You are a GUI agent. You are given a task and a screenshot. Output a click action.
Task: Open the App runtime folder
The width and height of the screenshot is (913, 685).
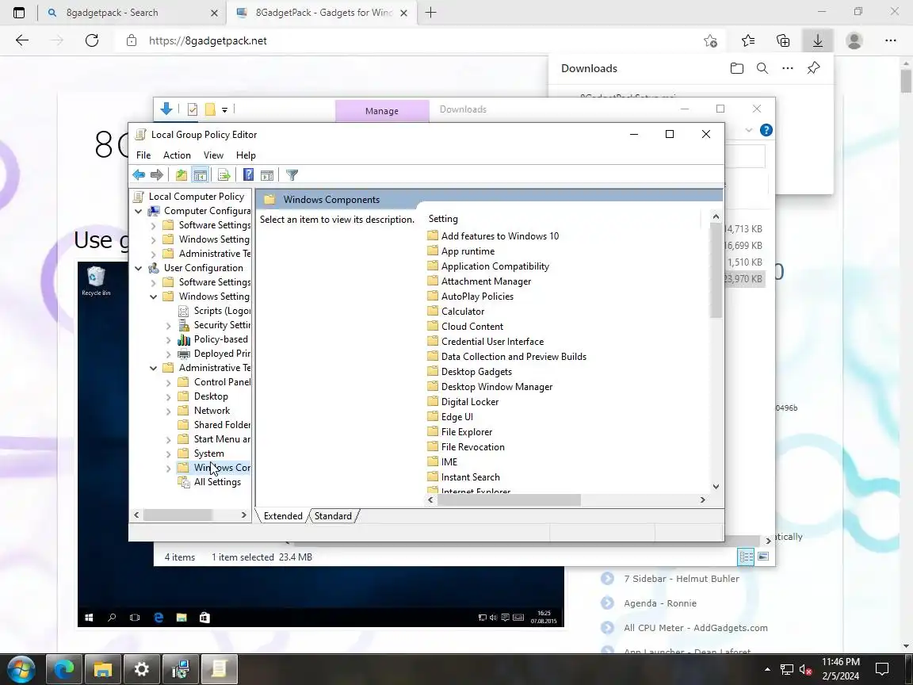(x=468, y=251)
